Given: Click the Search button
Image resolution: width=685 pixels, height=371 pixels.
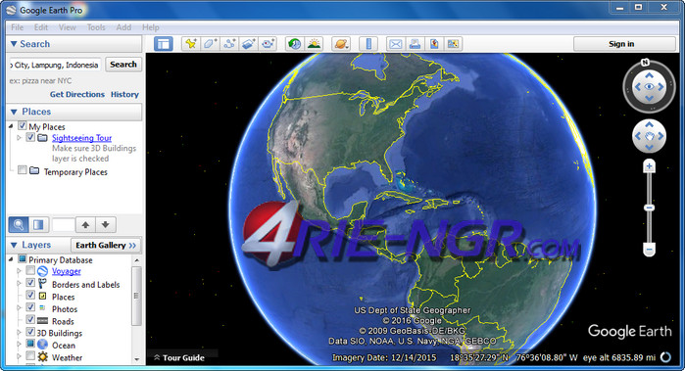Looking at the screenshot, I should click(x=123, y=65).
